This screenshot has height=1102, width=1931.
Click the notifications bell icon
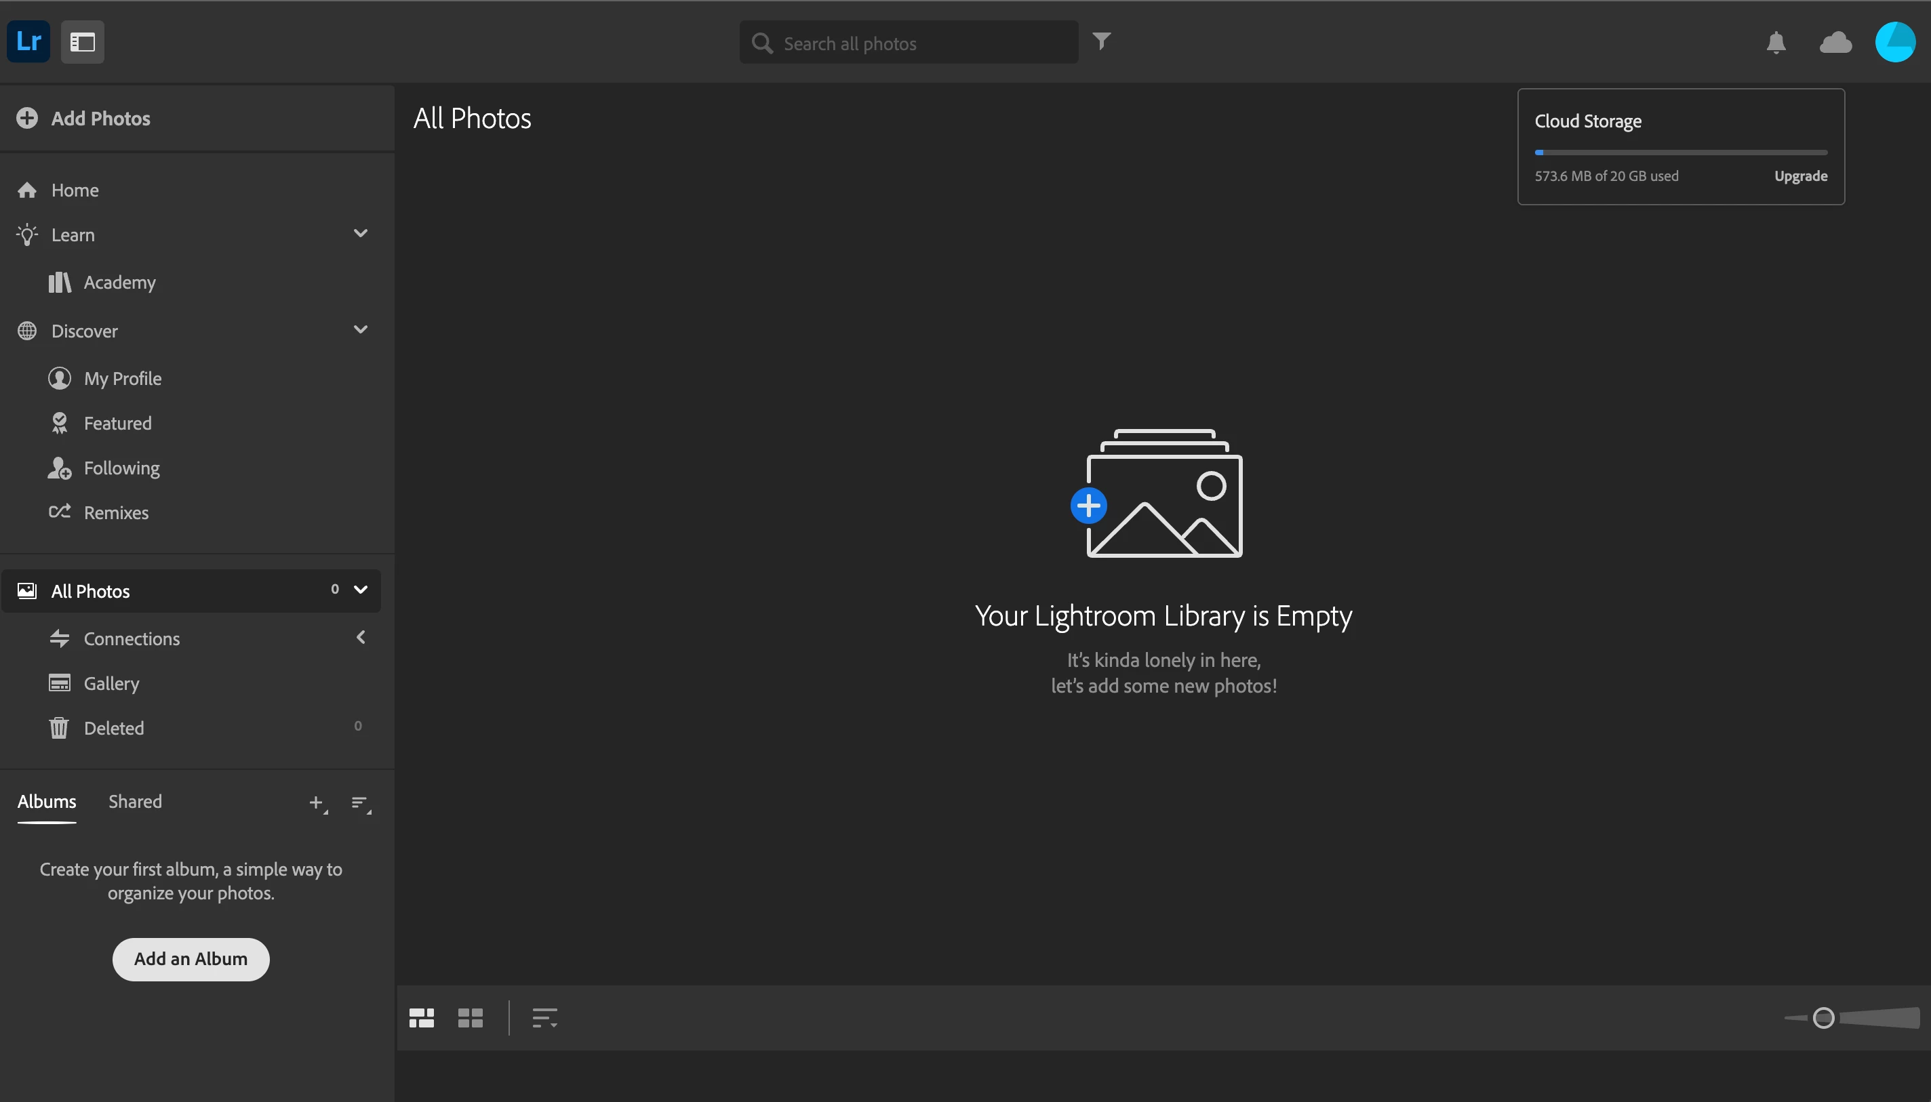coord(1776,43)
